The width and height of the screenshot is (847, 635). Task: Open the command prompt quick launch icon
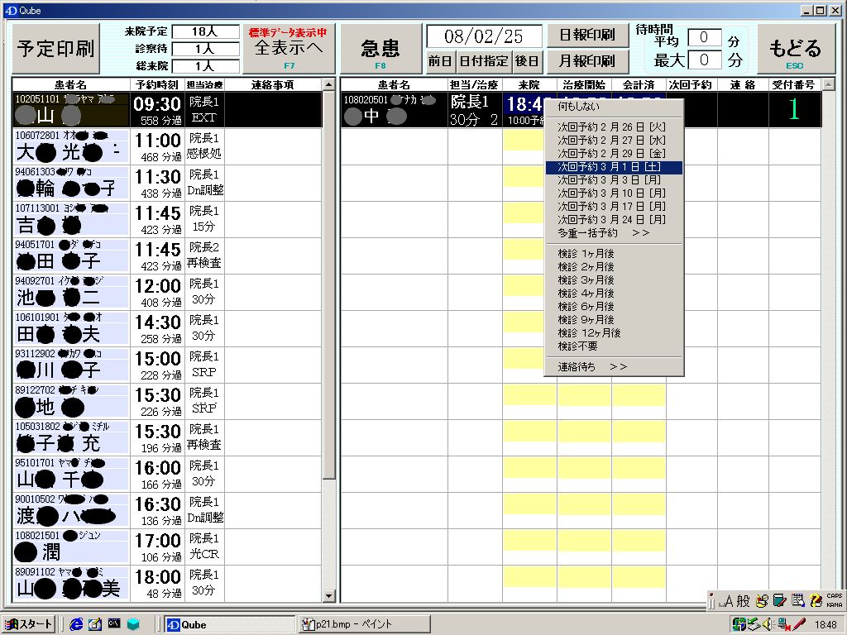click(113, 624)
